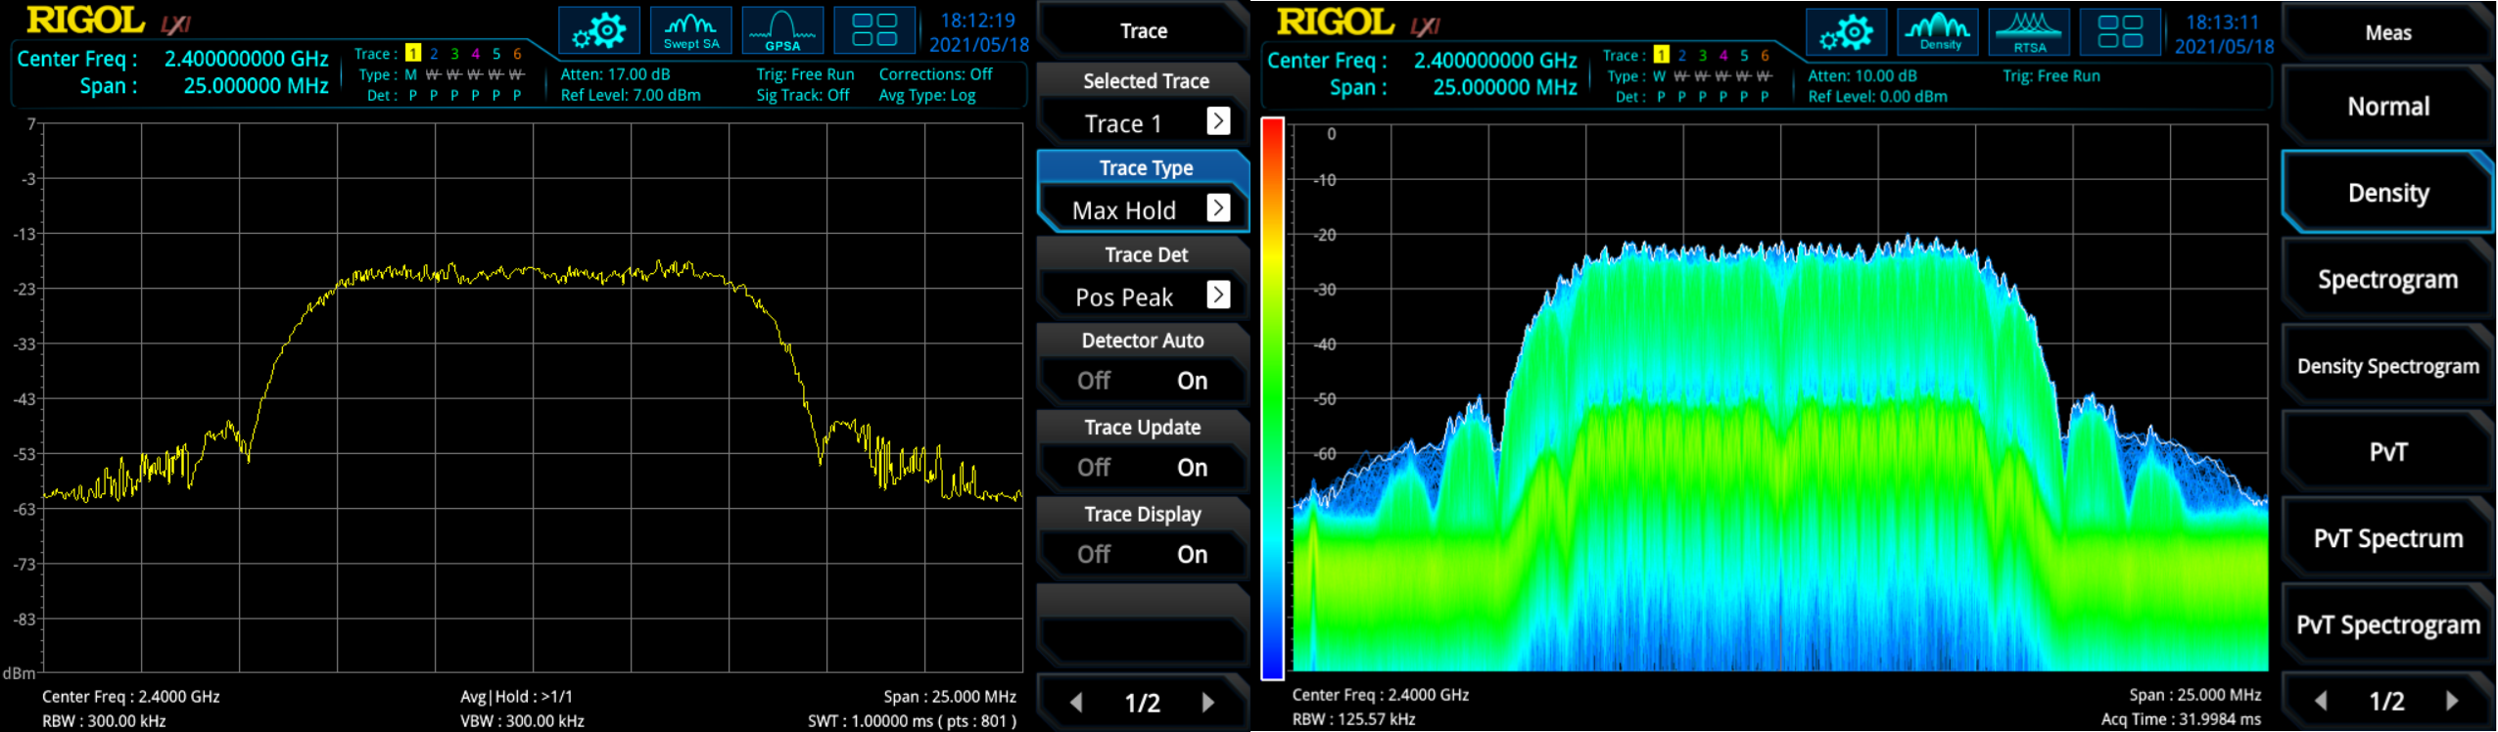Click 'Ref Level: 7.00 dBm' readout
Image resolution: width=2498 pixels, height=732 pixels.
click(631, 96)
